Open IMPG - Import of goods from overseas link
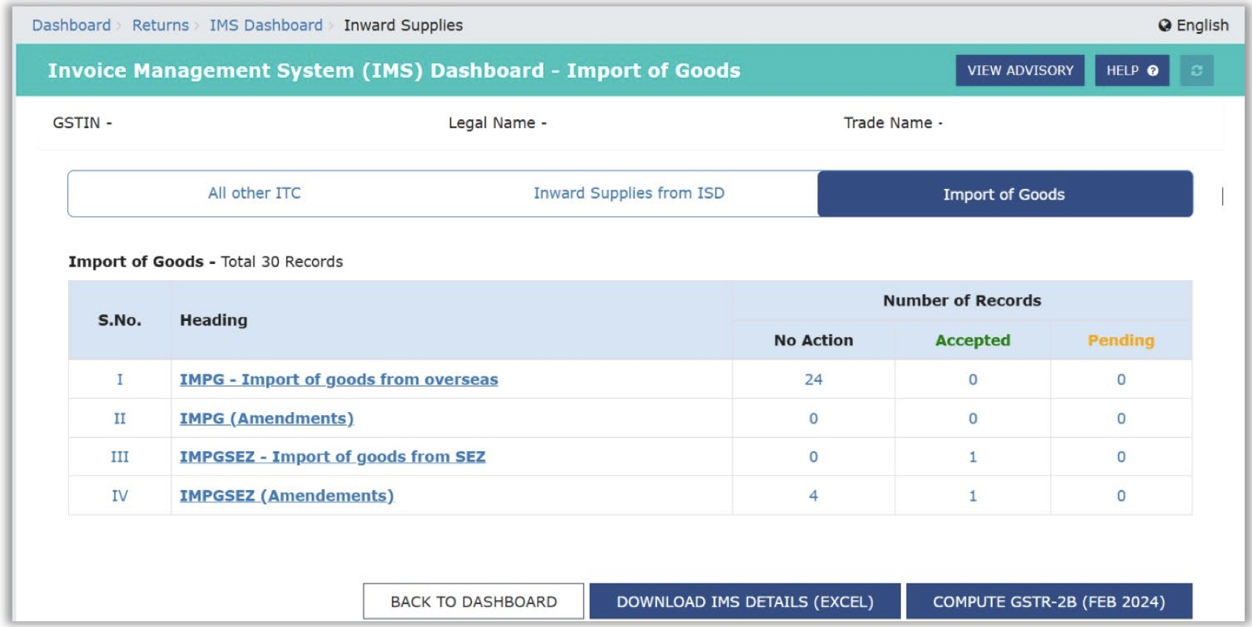 [339, 379]
